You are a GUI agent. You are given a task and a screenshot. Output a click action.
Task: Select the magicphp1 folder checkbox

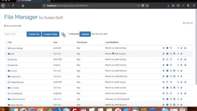(6, 76)
